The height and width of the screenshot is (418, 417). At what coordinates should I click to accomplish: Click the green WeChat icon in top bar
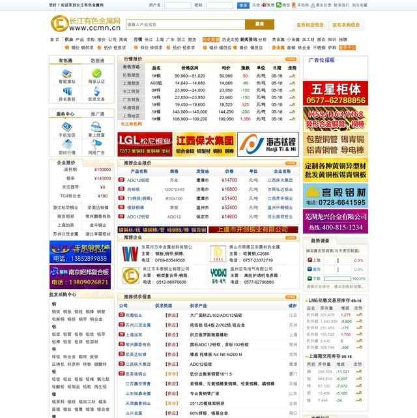pos(278,5)
